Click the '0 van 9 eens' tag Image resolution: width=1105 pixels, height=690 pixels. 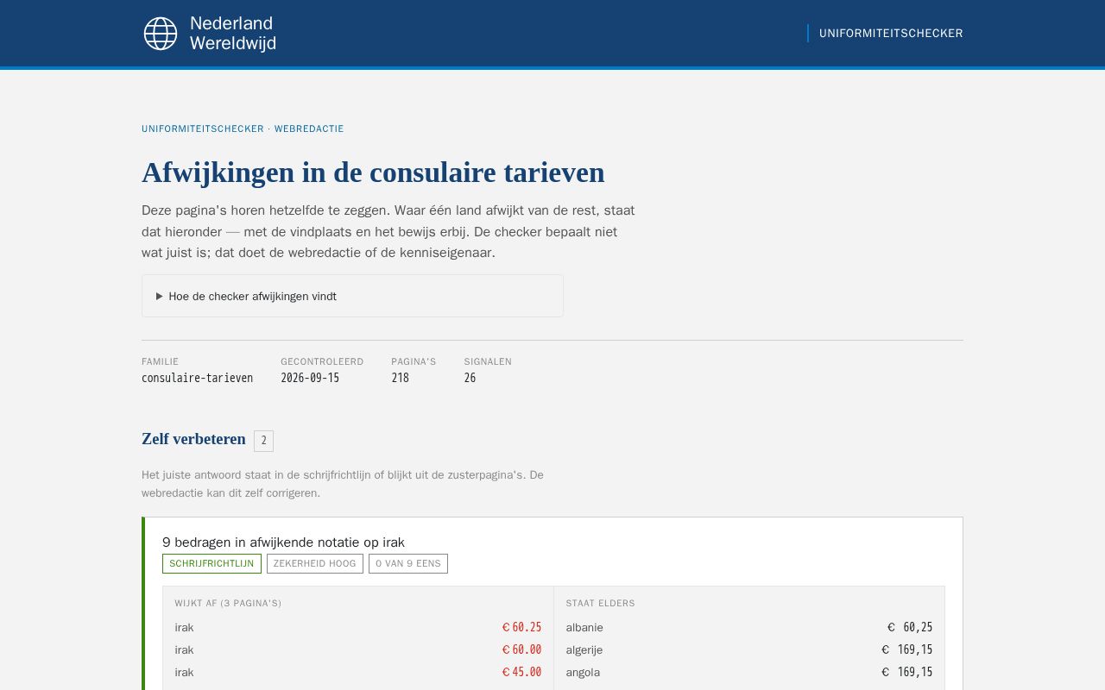tap(408, 563)
